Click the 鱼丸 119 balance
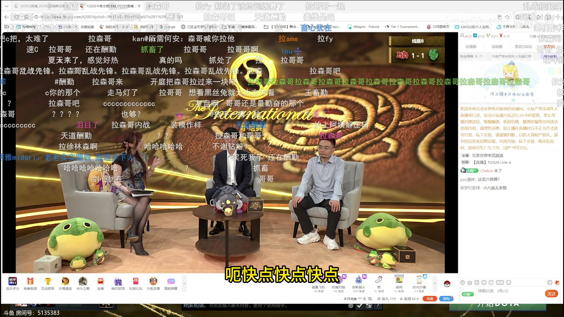Viewport: 564px width, 317px height. pyautogui.click(x=386, y=299)
